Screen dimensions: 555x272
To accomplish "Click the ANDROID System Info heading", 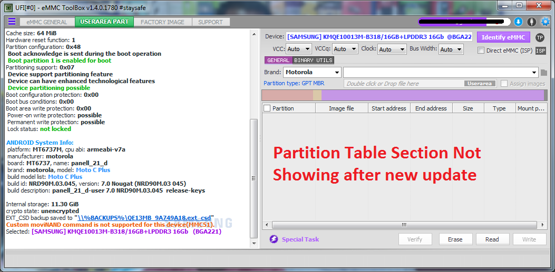I will pyautogui.click(x=40, y=143).
